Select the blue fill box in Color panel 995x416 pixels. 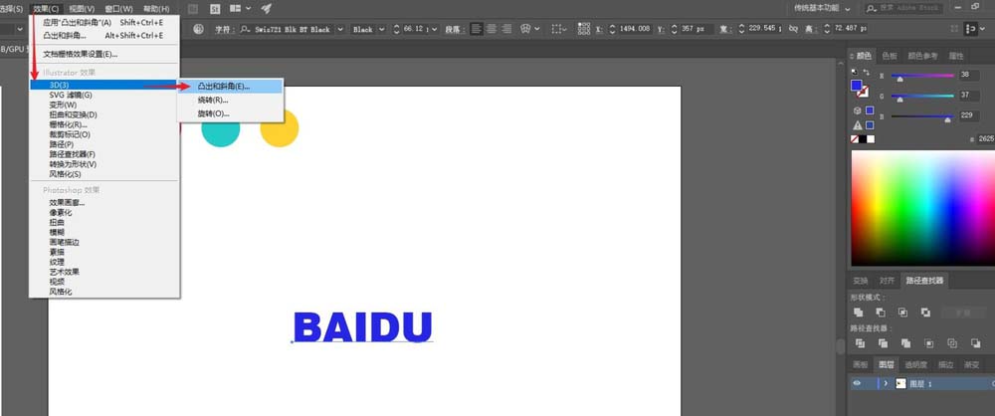coord(857,86)
